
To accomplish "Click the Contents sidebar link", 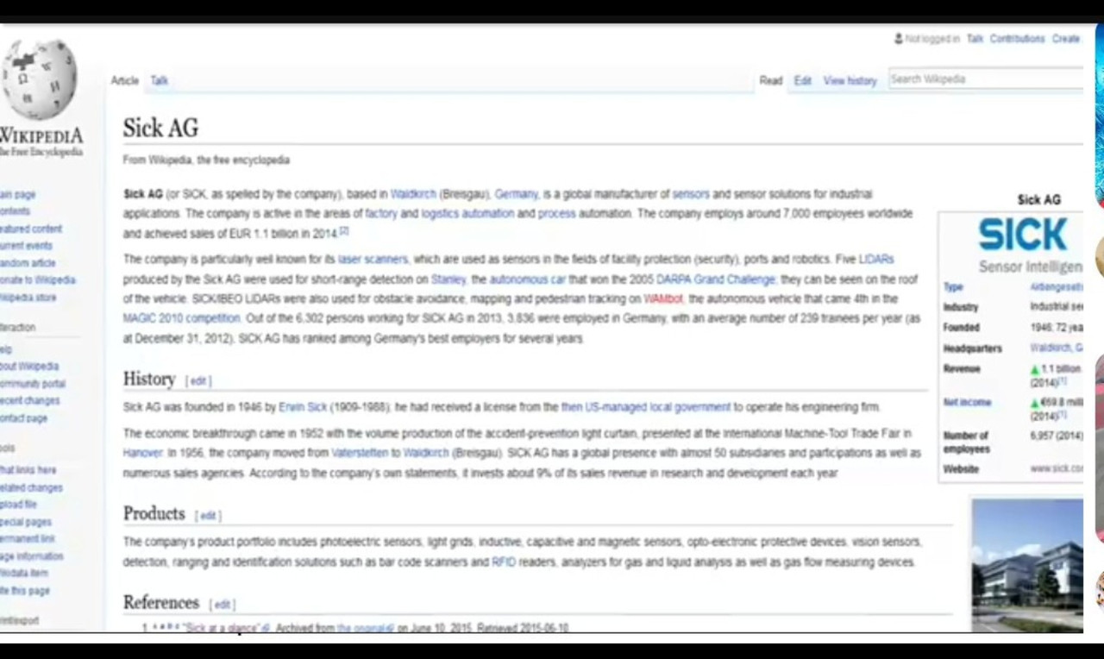I will (x=15, y=211).
